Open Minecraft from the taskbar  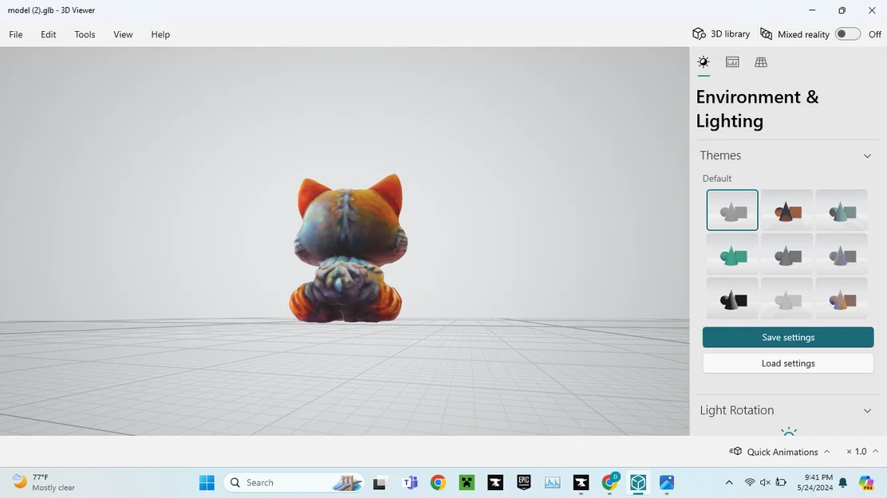point(467,482)
